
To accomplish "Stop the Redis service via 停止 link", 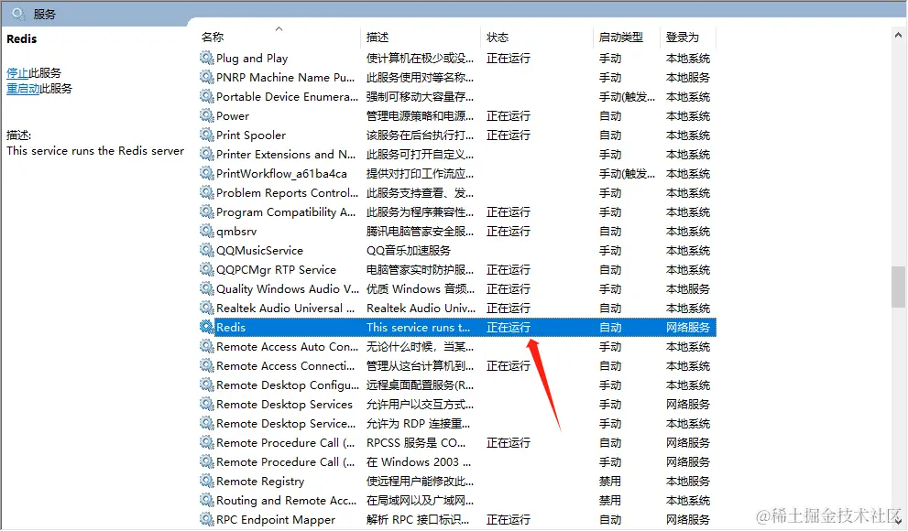I will coord(17,73).
